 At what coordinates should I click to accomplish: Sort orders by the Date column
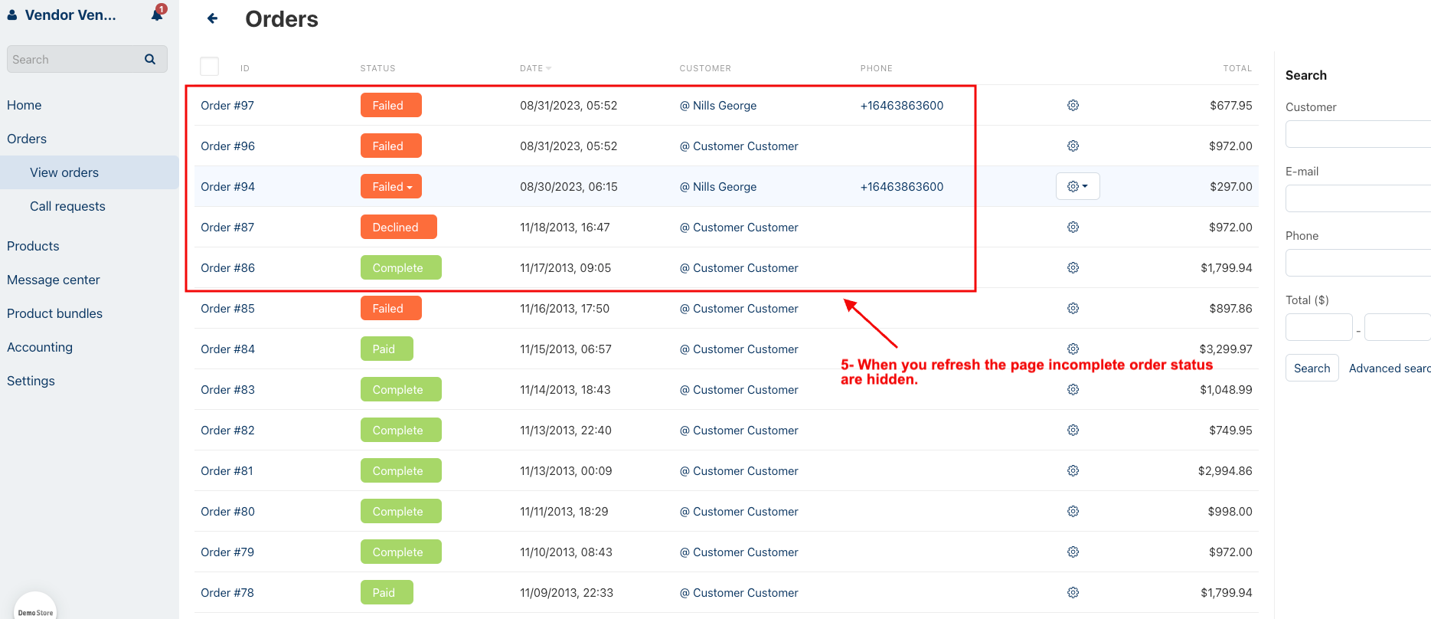point(535,68)
